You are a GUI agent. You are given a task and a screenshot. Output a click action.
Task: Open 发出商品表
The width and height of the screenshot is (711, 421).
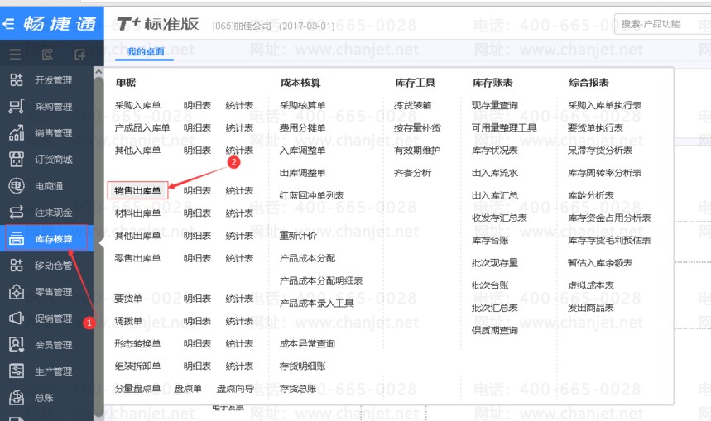click(591, 308)
